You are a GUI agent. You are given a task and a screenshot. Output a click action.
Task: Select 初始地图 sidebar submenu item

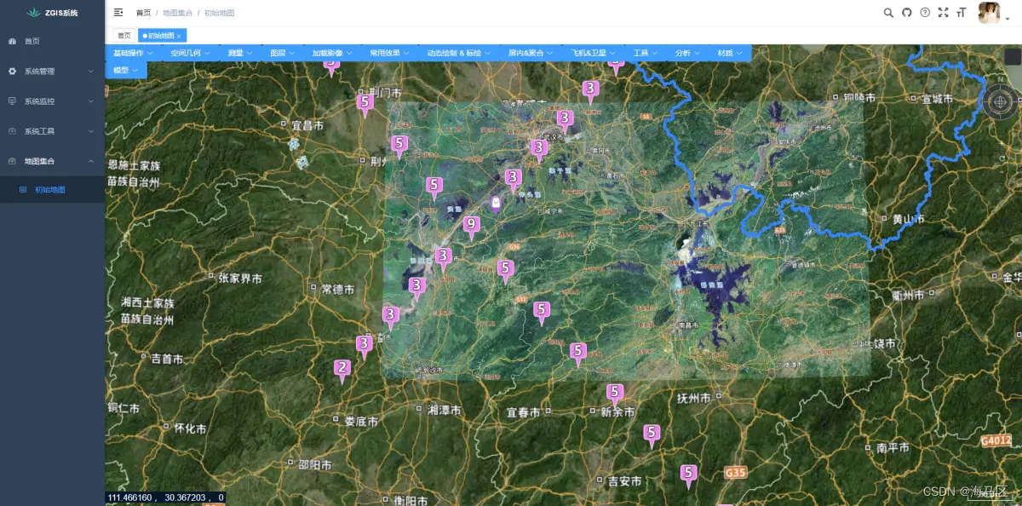pos(50,189)
